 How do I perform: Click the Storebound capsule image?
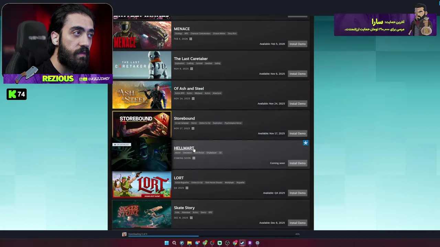[142, 124]
